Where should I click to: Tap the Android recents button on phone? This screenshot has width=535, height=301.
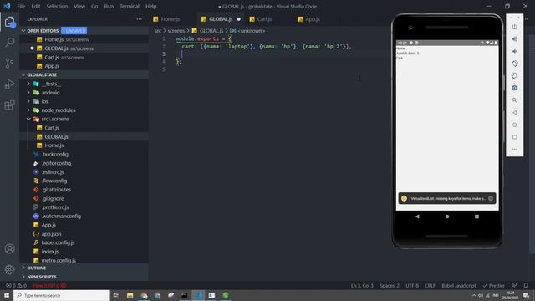pos(476,217)
